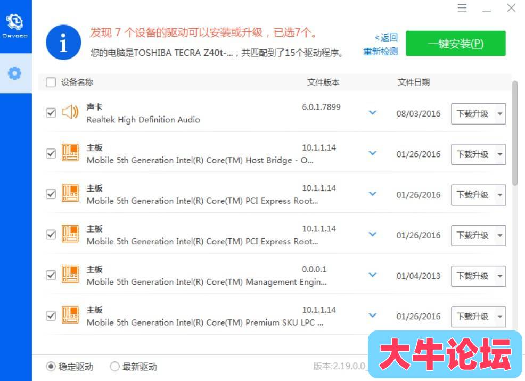Click the Premium SKU LPC device name text
This screenshot has width=525, height=381.
click(205, 322)
